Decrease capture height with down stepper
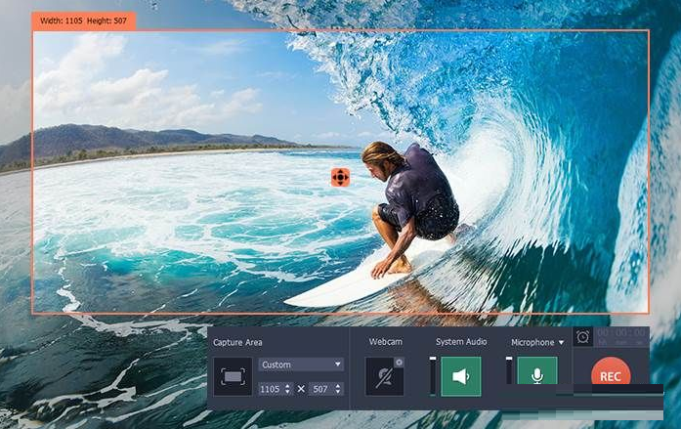The height and width of the screenshot is (429, 681). 339,393
